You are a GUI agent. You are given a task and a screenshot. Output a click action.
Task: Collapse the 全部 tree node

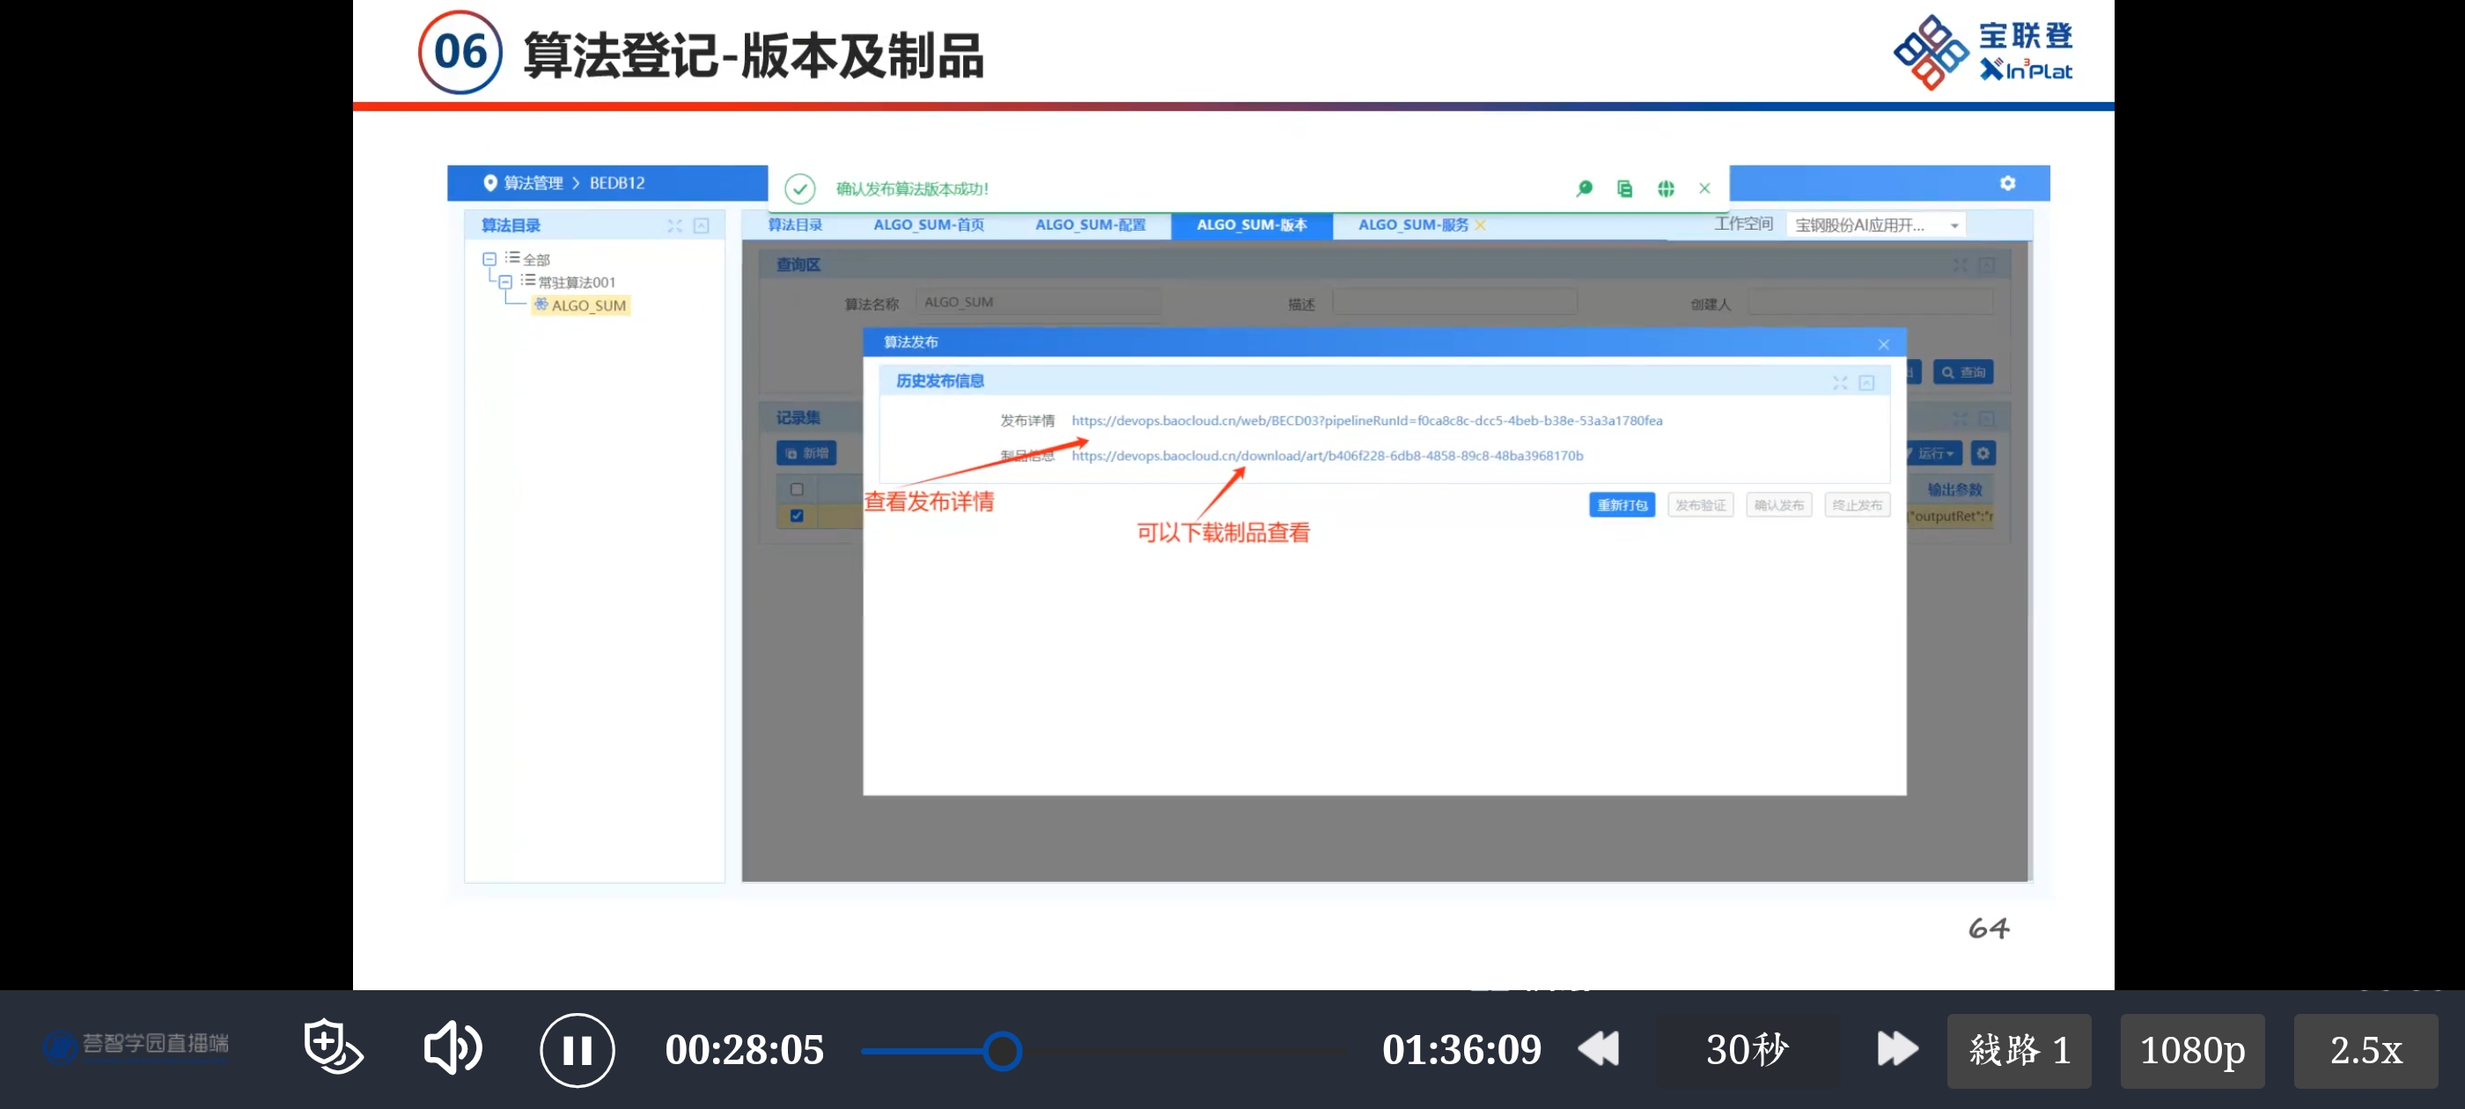[x=489, y=260]
